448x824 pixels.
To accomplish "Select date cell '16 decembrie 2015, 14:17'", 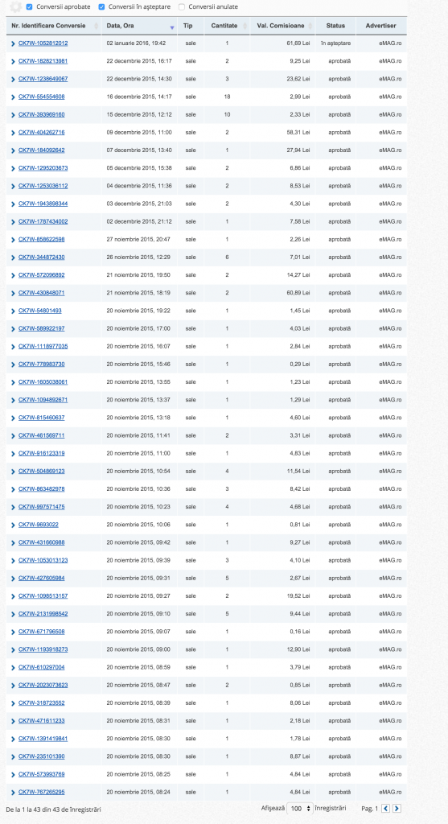I will [139, 97].
